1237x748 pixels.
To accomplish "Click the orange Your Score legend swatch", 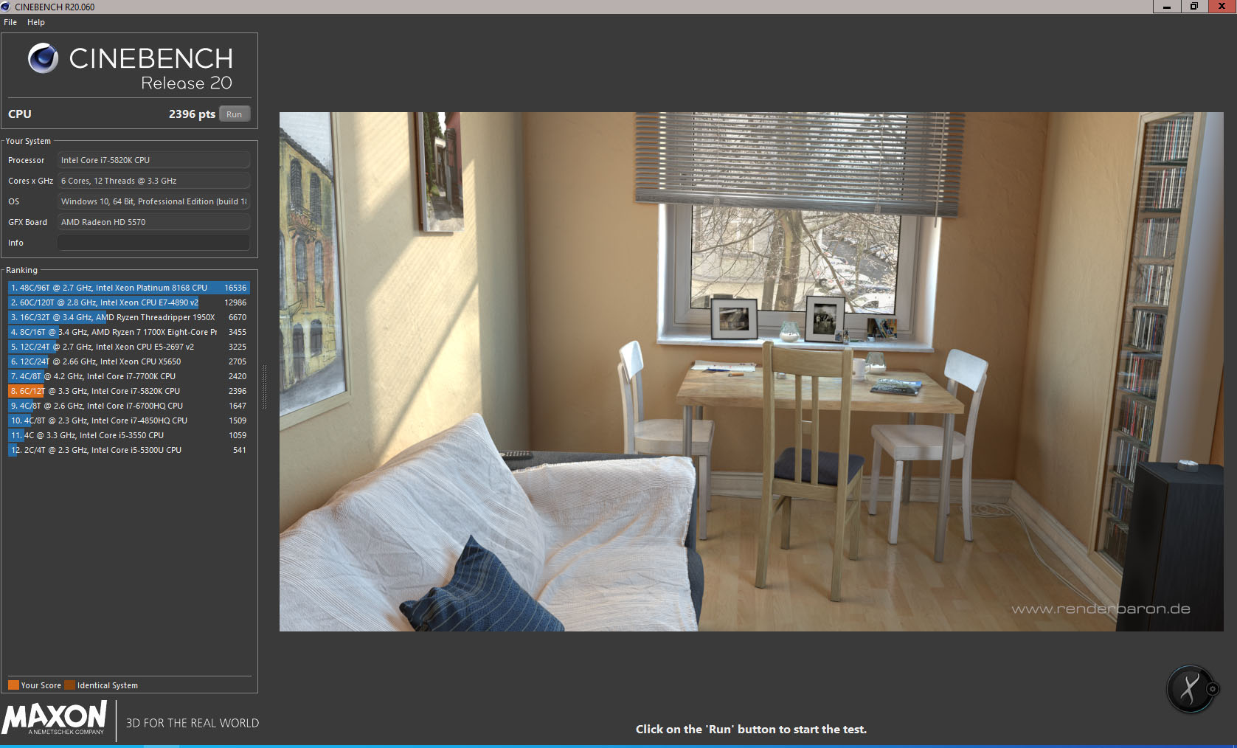I will 13,685.
